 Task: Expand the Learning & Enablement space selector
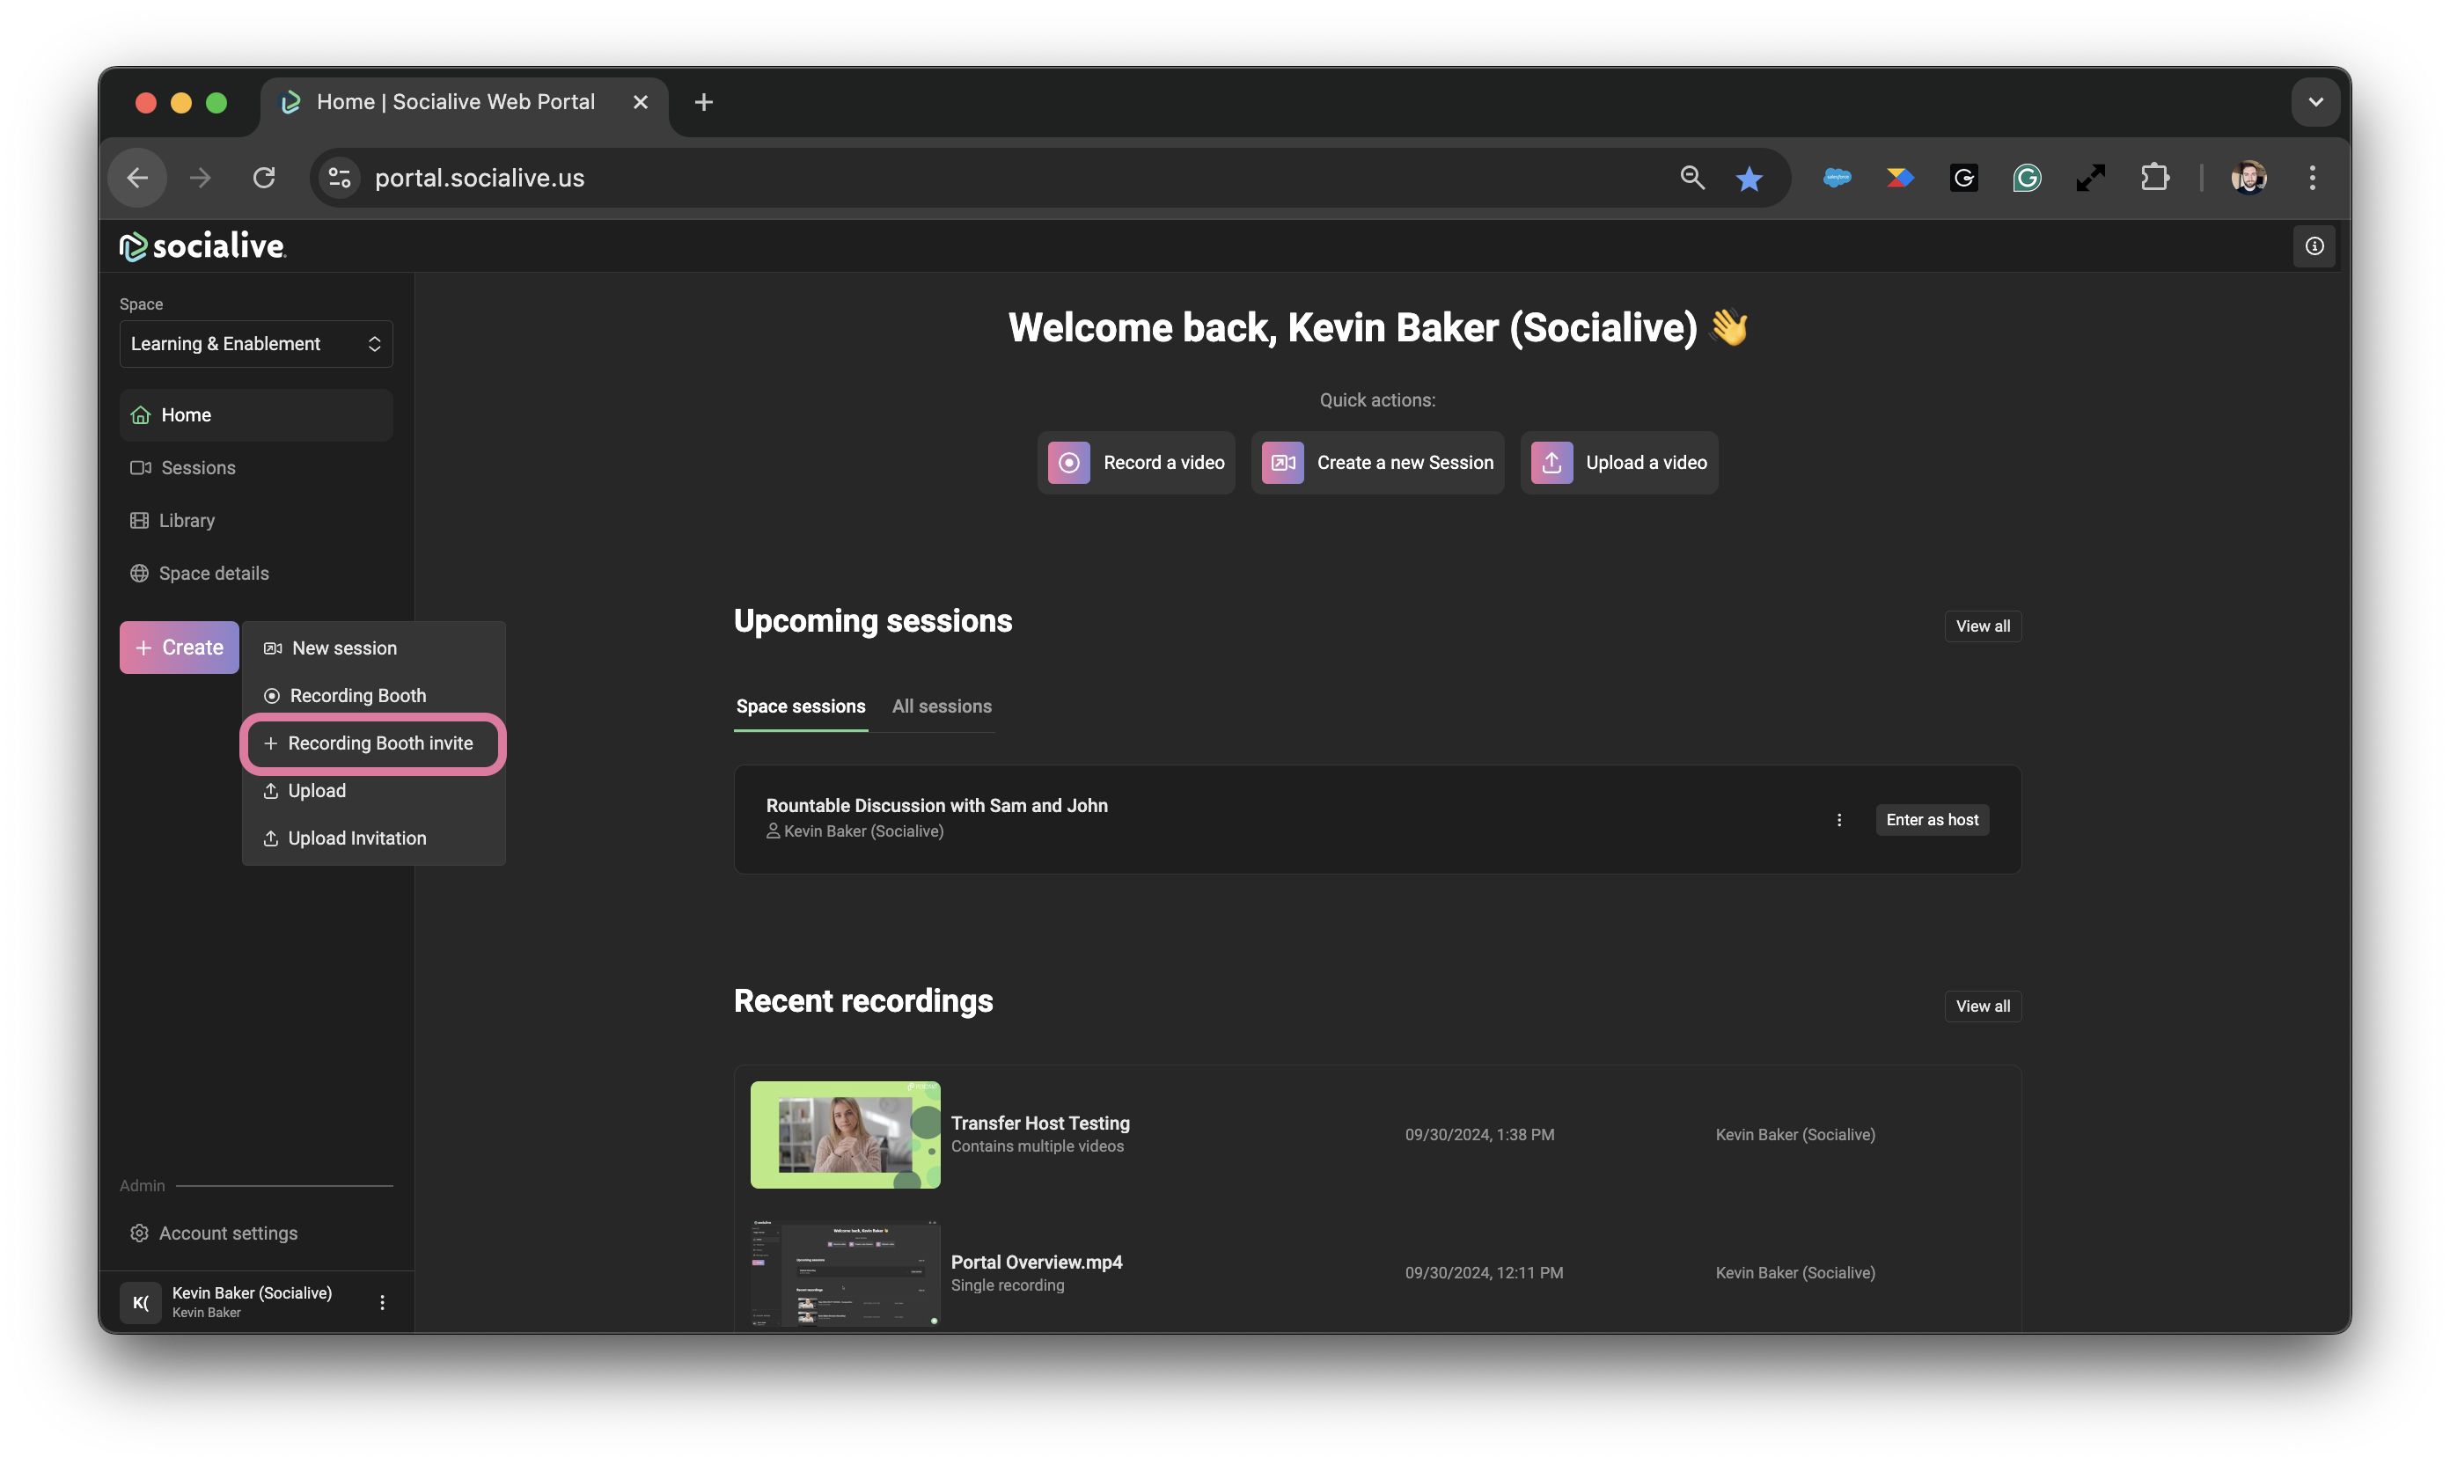[x=255, y=343]
